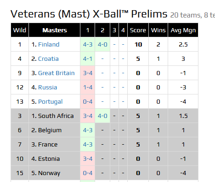Open South Africa's 4-0 match two result
The image size is (215, 182).
102,116
